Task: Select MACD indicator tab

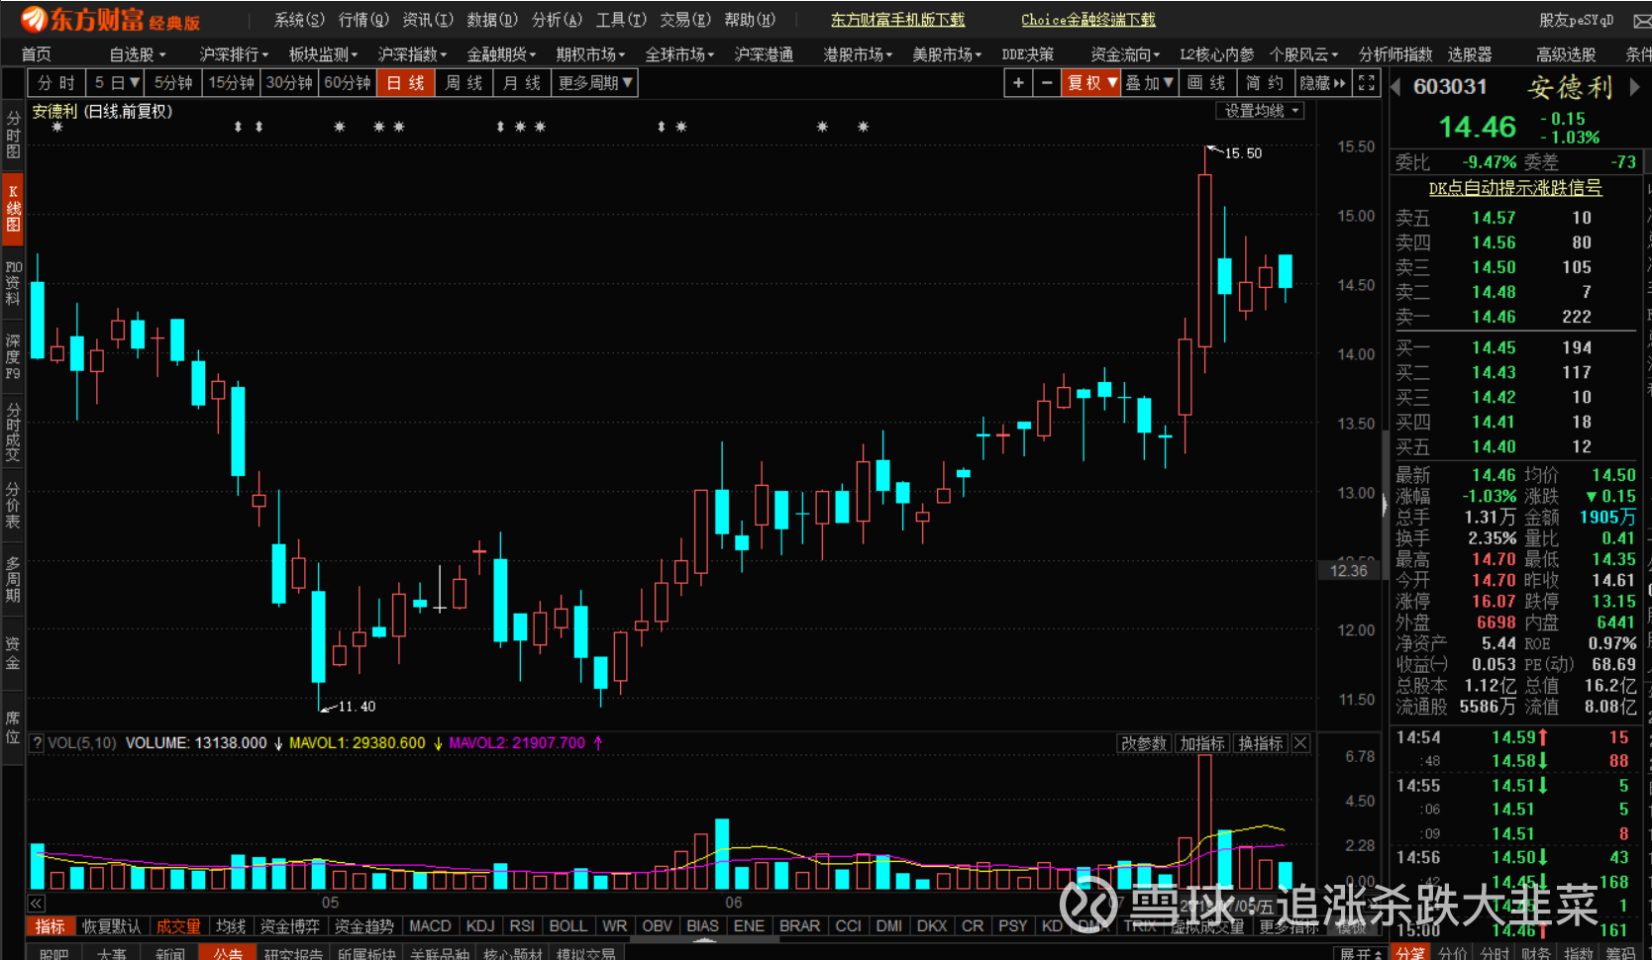Action: click(x=430, y=926)
